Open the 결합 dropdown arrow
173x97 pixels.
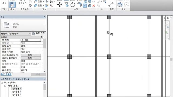44,5
